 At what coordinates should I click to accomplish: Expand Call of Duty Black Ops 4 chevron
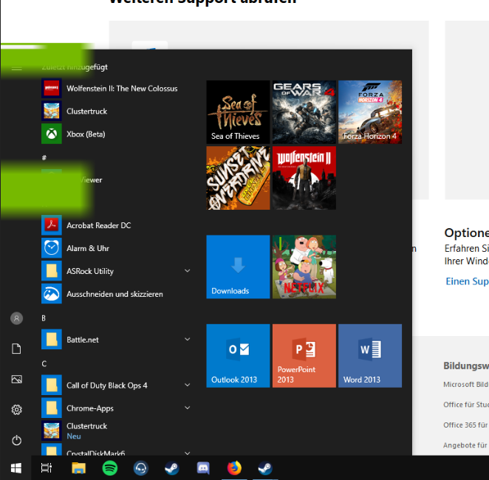[188, 385]
